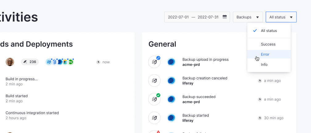
Task: Click the calendar icon in date range field
Action: [225, 17]
